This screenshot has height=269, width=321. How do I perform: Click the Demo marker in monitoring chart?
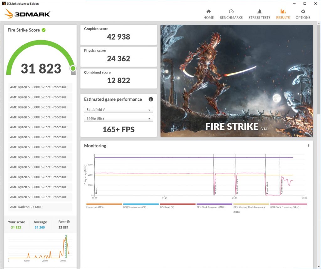pyautogui.click(x=96, y=191)
